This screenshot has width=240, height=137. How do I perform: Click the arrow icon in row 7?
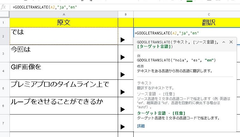click(x=123, y=127)
